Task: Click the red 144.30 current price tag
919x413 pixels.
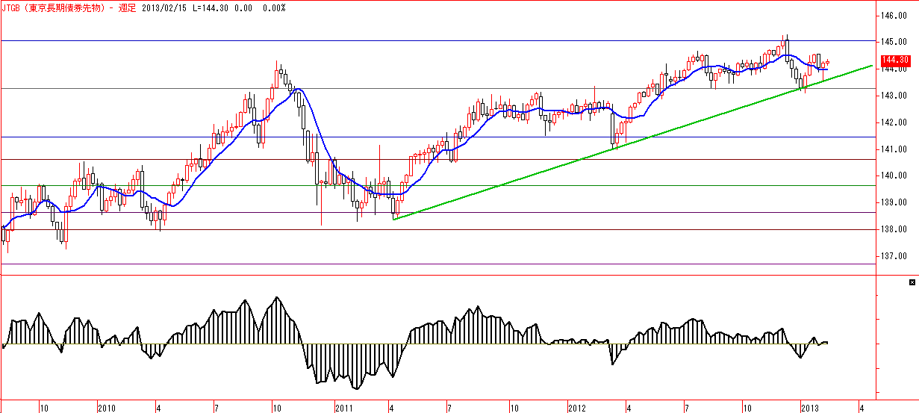Action: 894,60
